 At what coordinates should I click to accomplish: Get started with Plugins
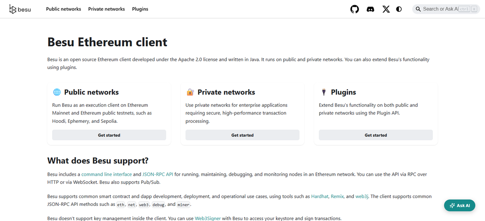[376, 135]
